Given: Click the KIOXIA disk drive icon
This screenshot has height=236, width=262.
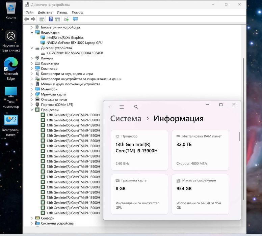Looking at the screenshot, I should pyautogui.click(x=43, y=53).
